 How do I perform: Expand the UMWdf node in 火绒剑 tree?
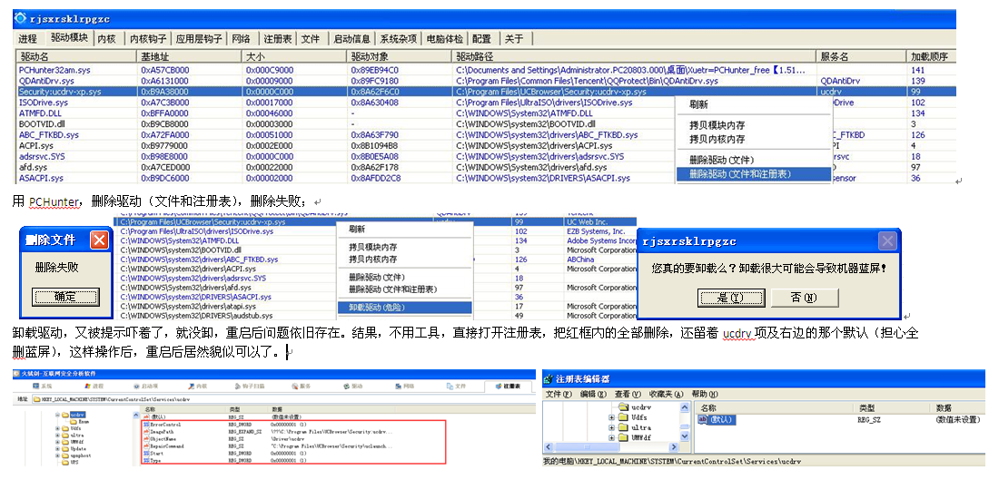(57, 442)
